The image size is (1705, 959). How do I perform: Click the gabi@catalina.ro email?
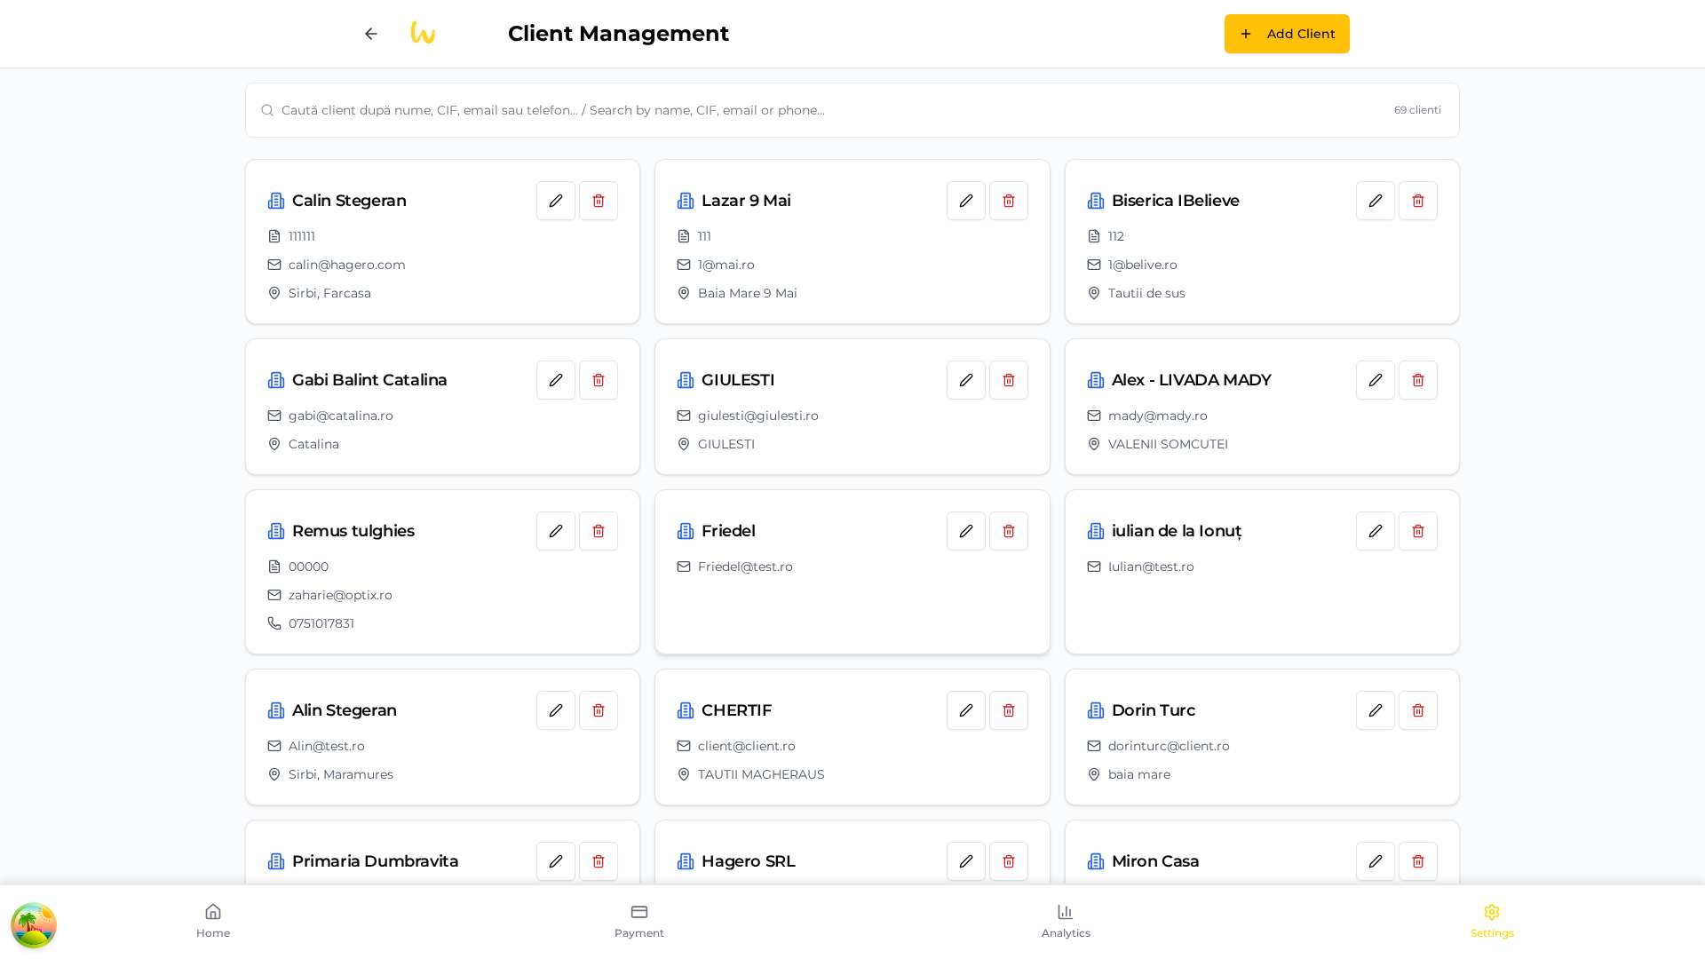click(341, 416)
